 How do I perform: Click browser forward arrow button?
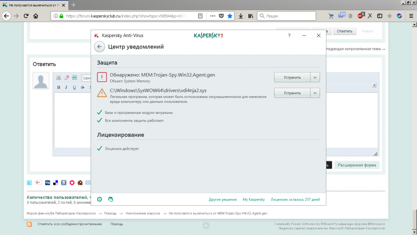pos(16,16)
